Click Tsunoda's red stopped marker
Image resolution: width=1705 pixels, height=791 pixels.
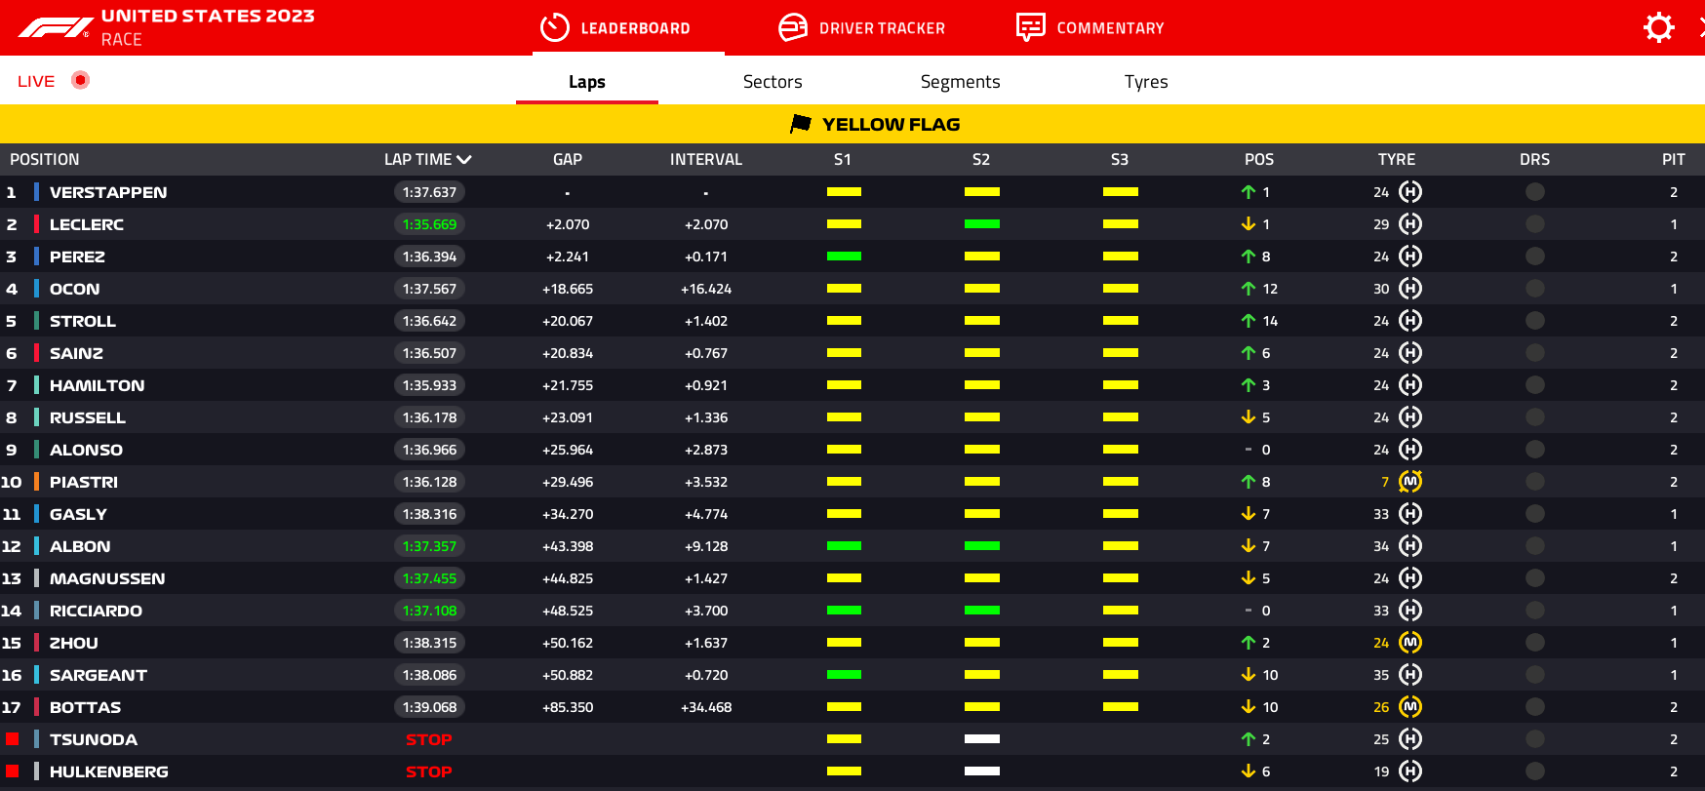[x=12, y=739]
